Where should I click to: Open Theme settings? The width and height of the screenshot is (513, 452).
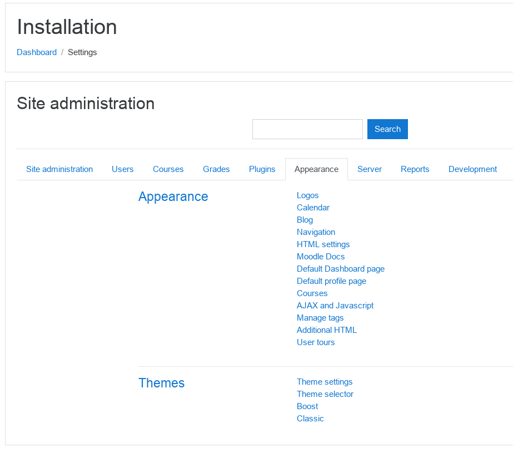pyautogui.click(x=325, y=382)
